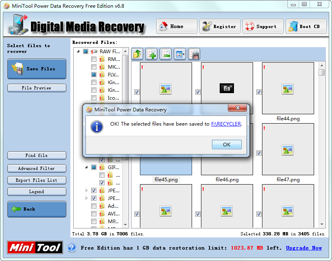The image size is (332, 261).
Task: Click the MiniTool red logo at bottom left
Action: click(x=35, y=247)
